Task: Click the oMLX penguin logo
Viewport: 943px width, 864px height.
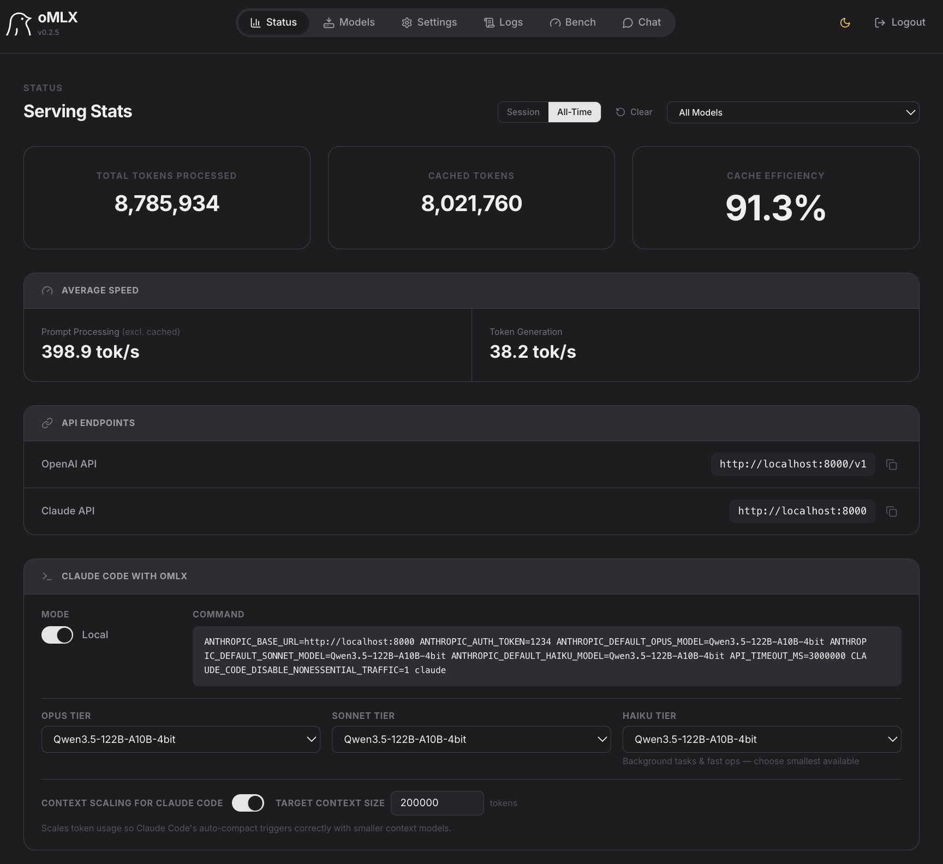Action: [20, 22]
